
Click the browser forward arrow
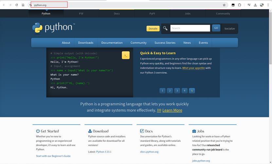pyautogui.click(x=10, y=5)
